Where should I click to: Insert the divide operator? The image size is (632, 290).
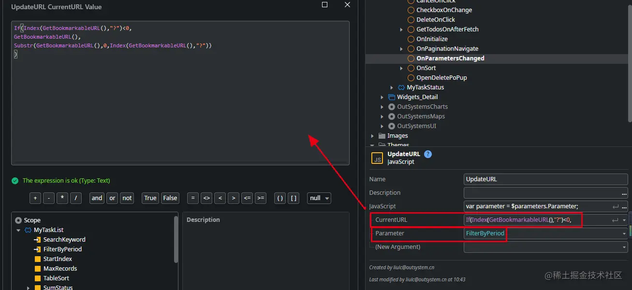[x=76, y=198]
